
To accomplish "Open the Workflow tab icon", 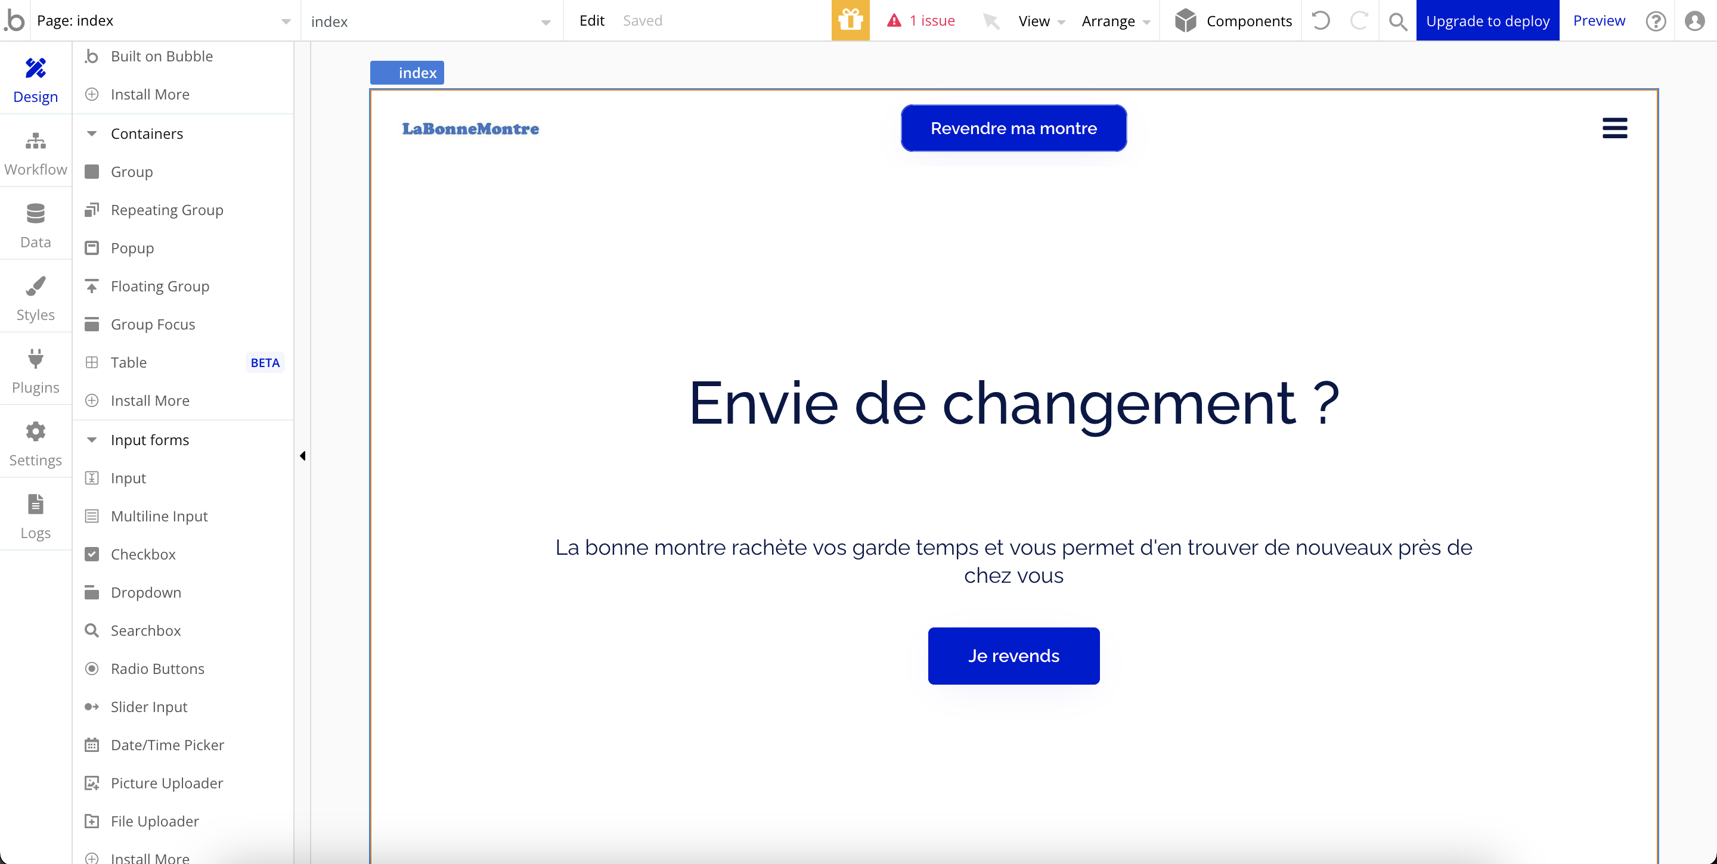I will pyautogui.click(x=35, y=141).
